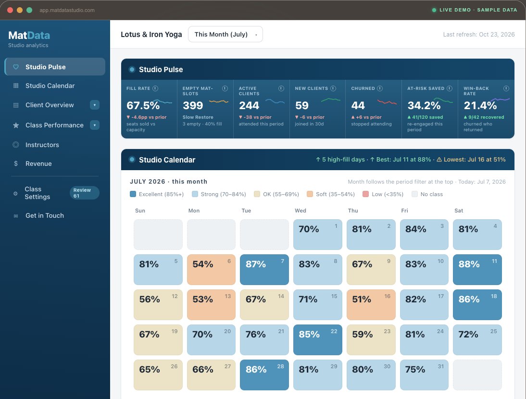This screenshot has height=399, width=526.
Task: Click the Empty Mat-Slots orange sparkline
Action: tap(219, 101)
